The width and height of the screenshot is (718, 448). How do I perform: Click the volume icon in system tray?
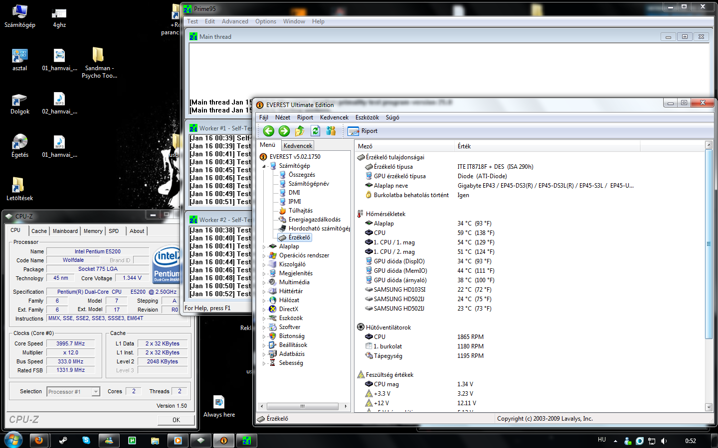click(664, 441)
